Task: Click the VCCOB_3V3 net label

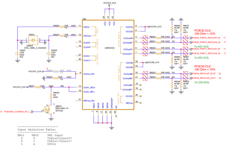Action: pyautogui.click(x=153, y=62)
